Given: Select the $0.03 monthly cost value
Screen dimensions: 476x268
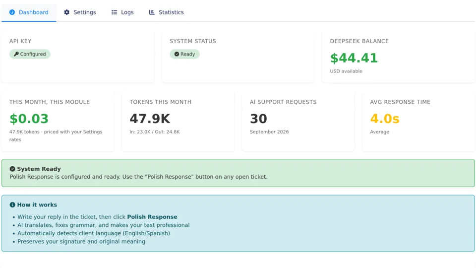Looking at the screenshot, I should 29,119.
